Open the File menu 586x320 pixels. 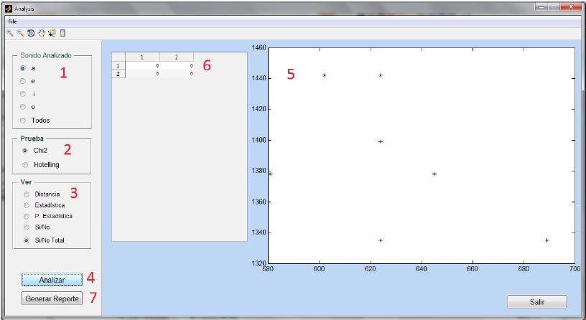point(12,22)
